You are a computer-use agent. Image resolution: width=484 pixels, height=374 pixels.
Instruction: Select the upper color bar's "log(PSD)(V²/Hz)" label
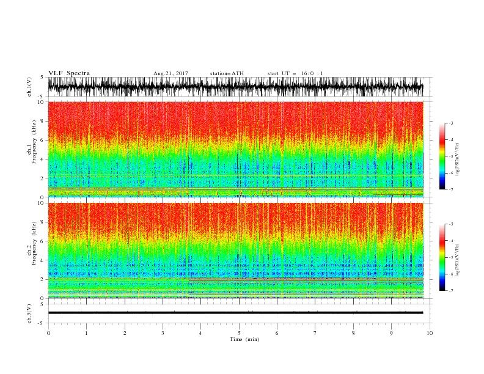[x=457, y=159]
